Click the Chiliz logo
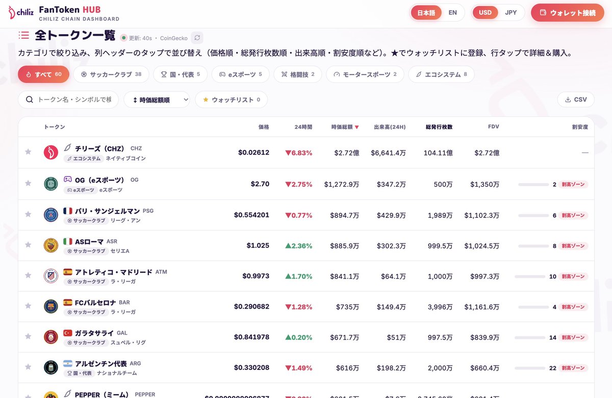612x398 pixels. point(20,12)
